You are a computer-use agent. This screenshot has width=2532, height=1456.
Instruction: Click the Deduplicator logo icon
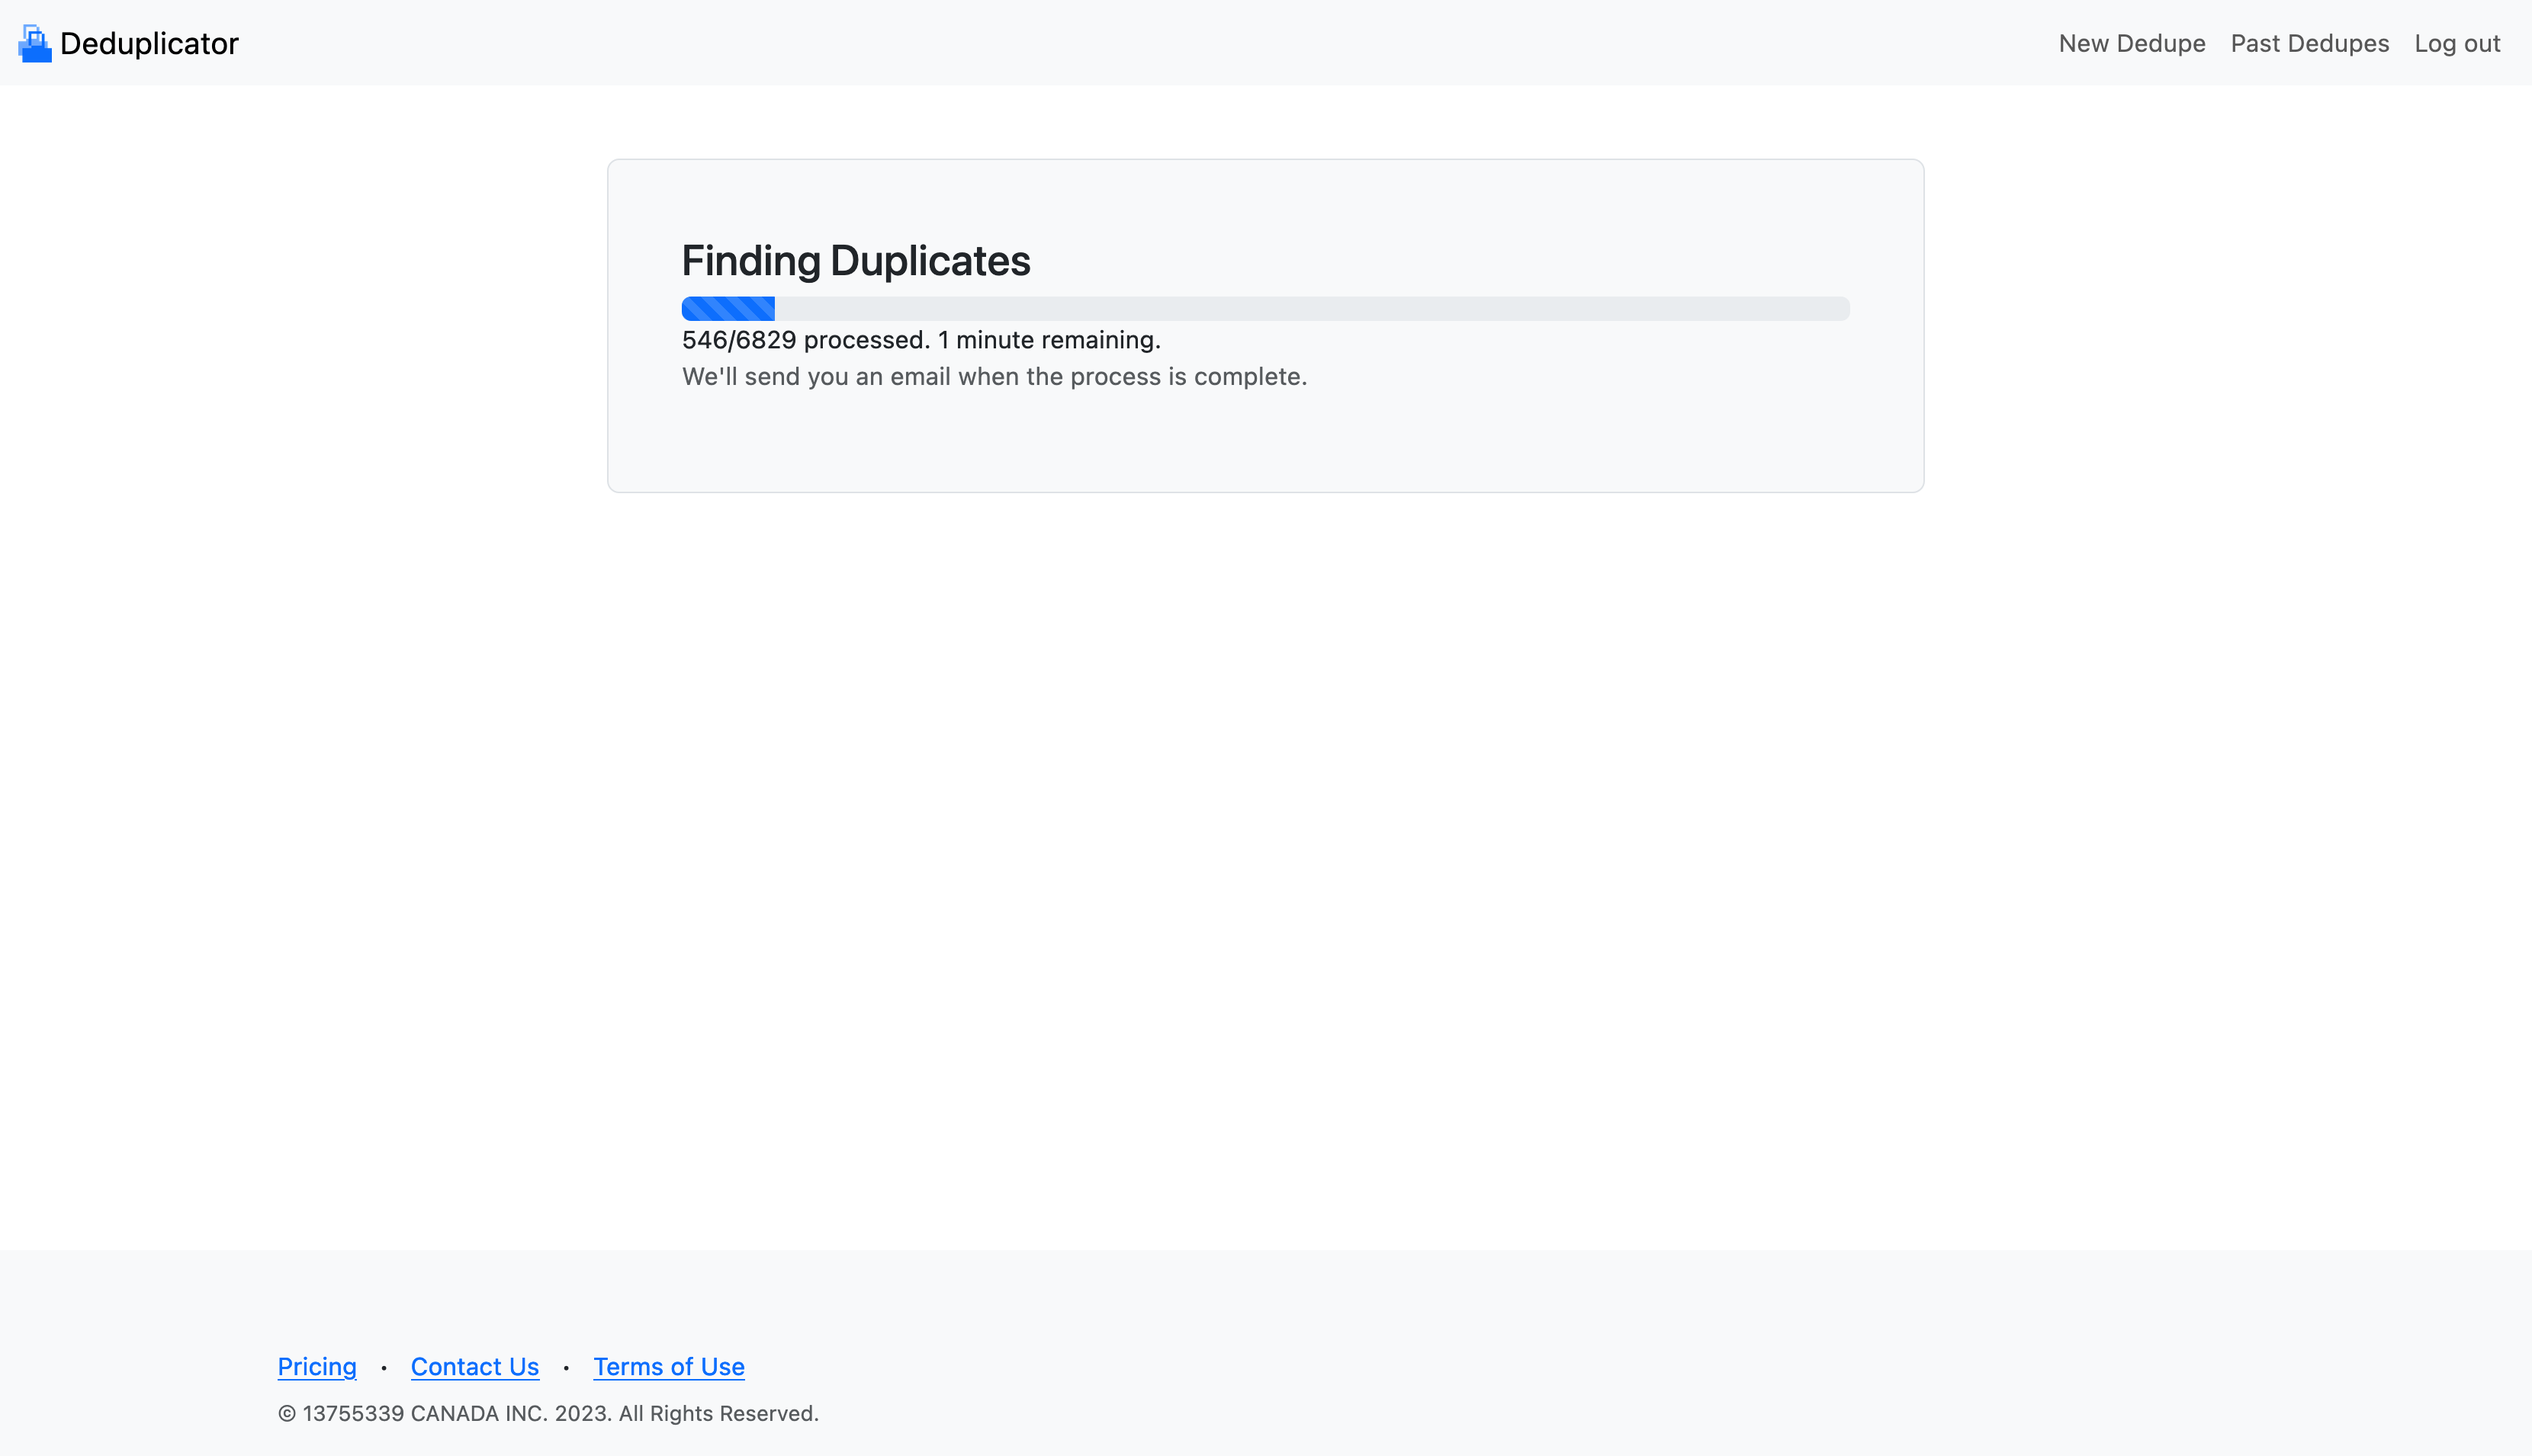point(35,43)
